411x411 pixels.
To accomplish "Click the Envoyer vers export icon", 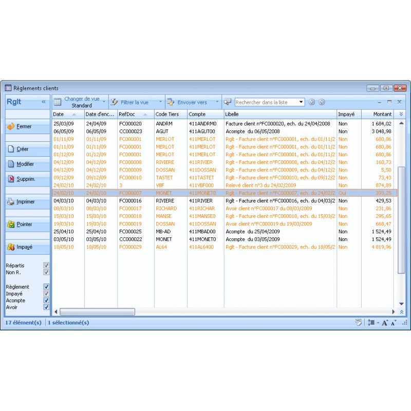I will coord(171,102).
